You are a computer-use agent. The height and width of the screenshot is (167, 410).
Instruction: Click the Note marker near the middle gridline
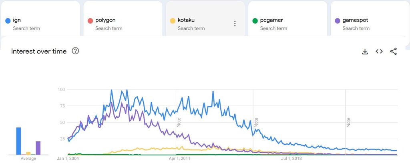point(256,122)
